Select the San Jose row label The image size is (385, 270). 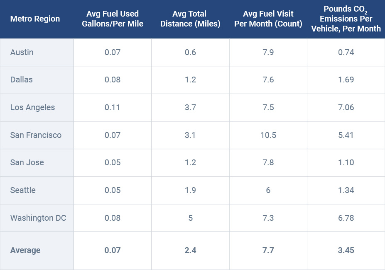click(27, 162)
